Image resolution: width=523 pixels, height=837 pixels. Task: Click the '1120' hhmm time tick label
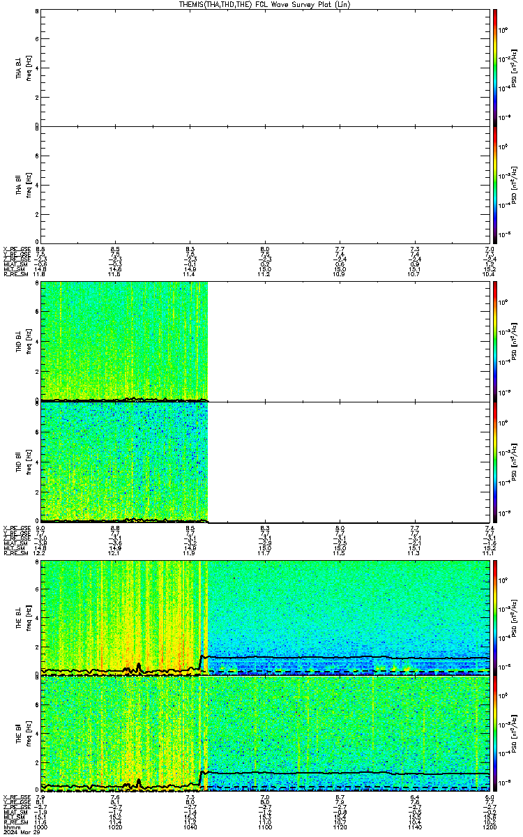(340, 827)
